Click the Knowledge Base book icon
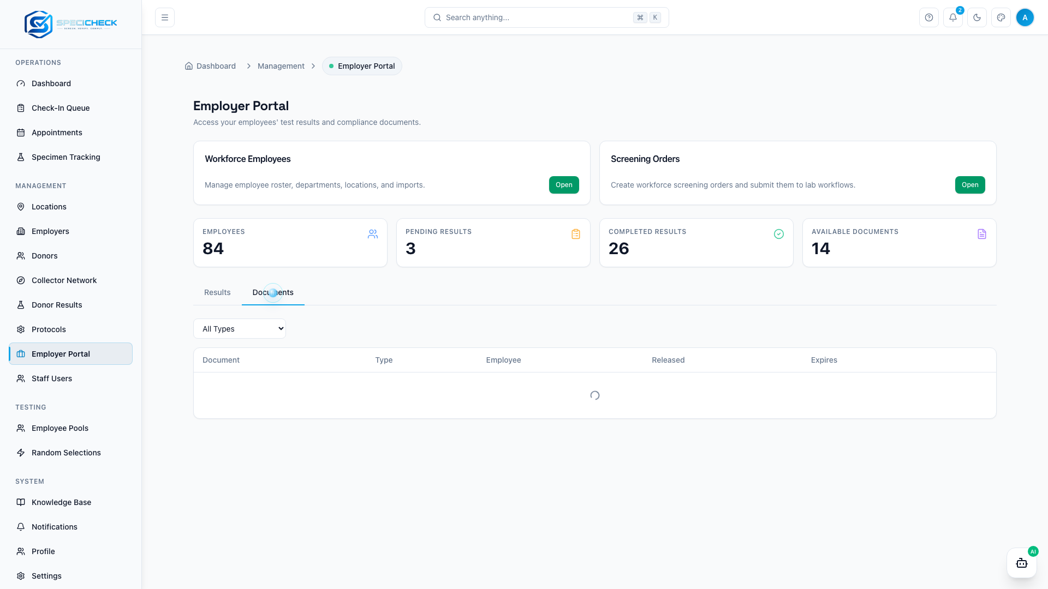The width and height of the screenshot is (1048, 589). point(21,502)
